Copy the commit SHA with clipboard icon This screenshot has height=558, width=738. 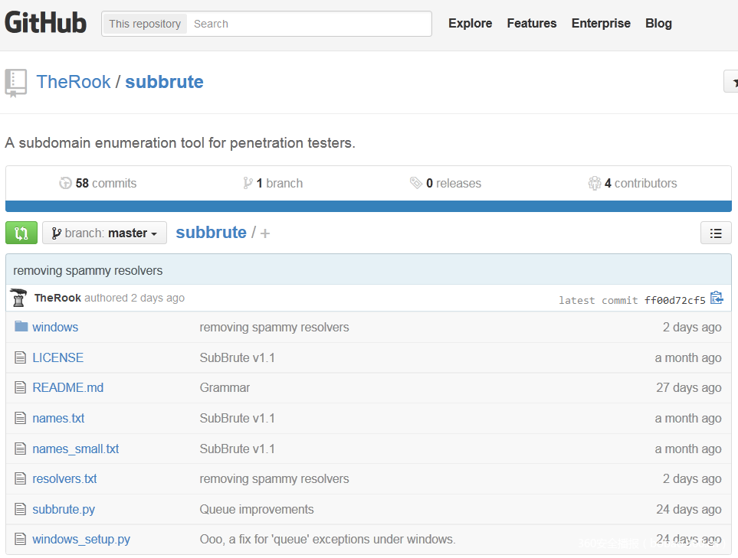click(717, 298)
